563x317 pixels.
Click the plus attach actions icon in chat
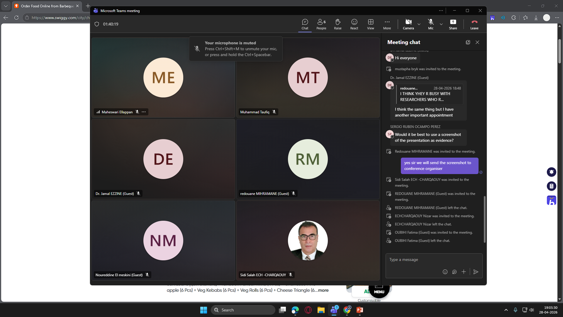click(x=464, y=272)
